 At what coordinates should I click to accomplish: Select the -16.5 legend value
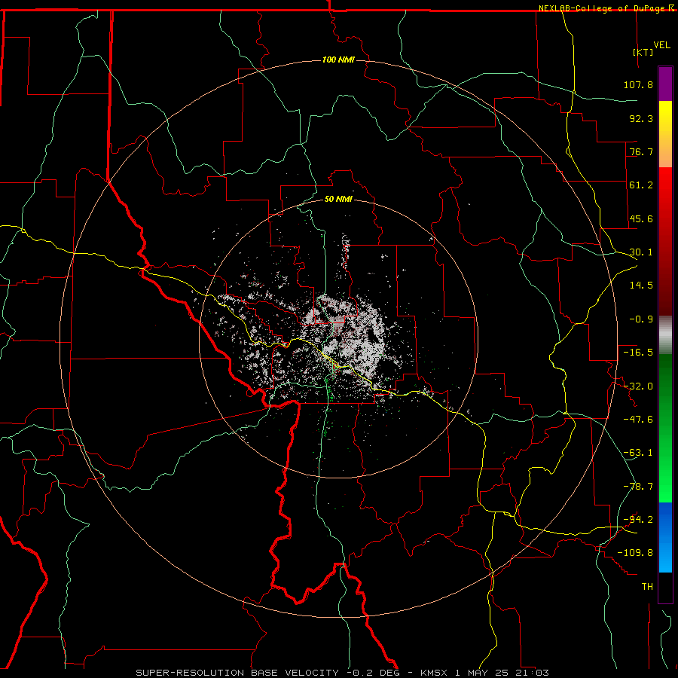[x=638, y=353]
